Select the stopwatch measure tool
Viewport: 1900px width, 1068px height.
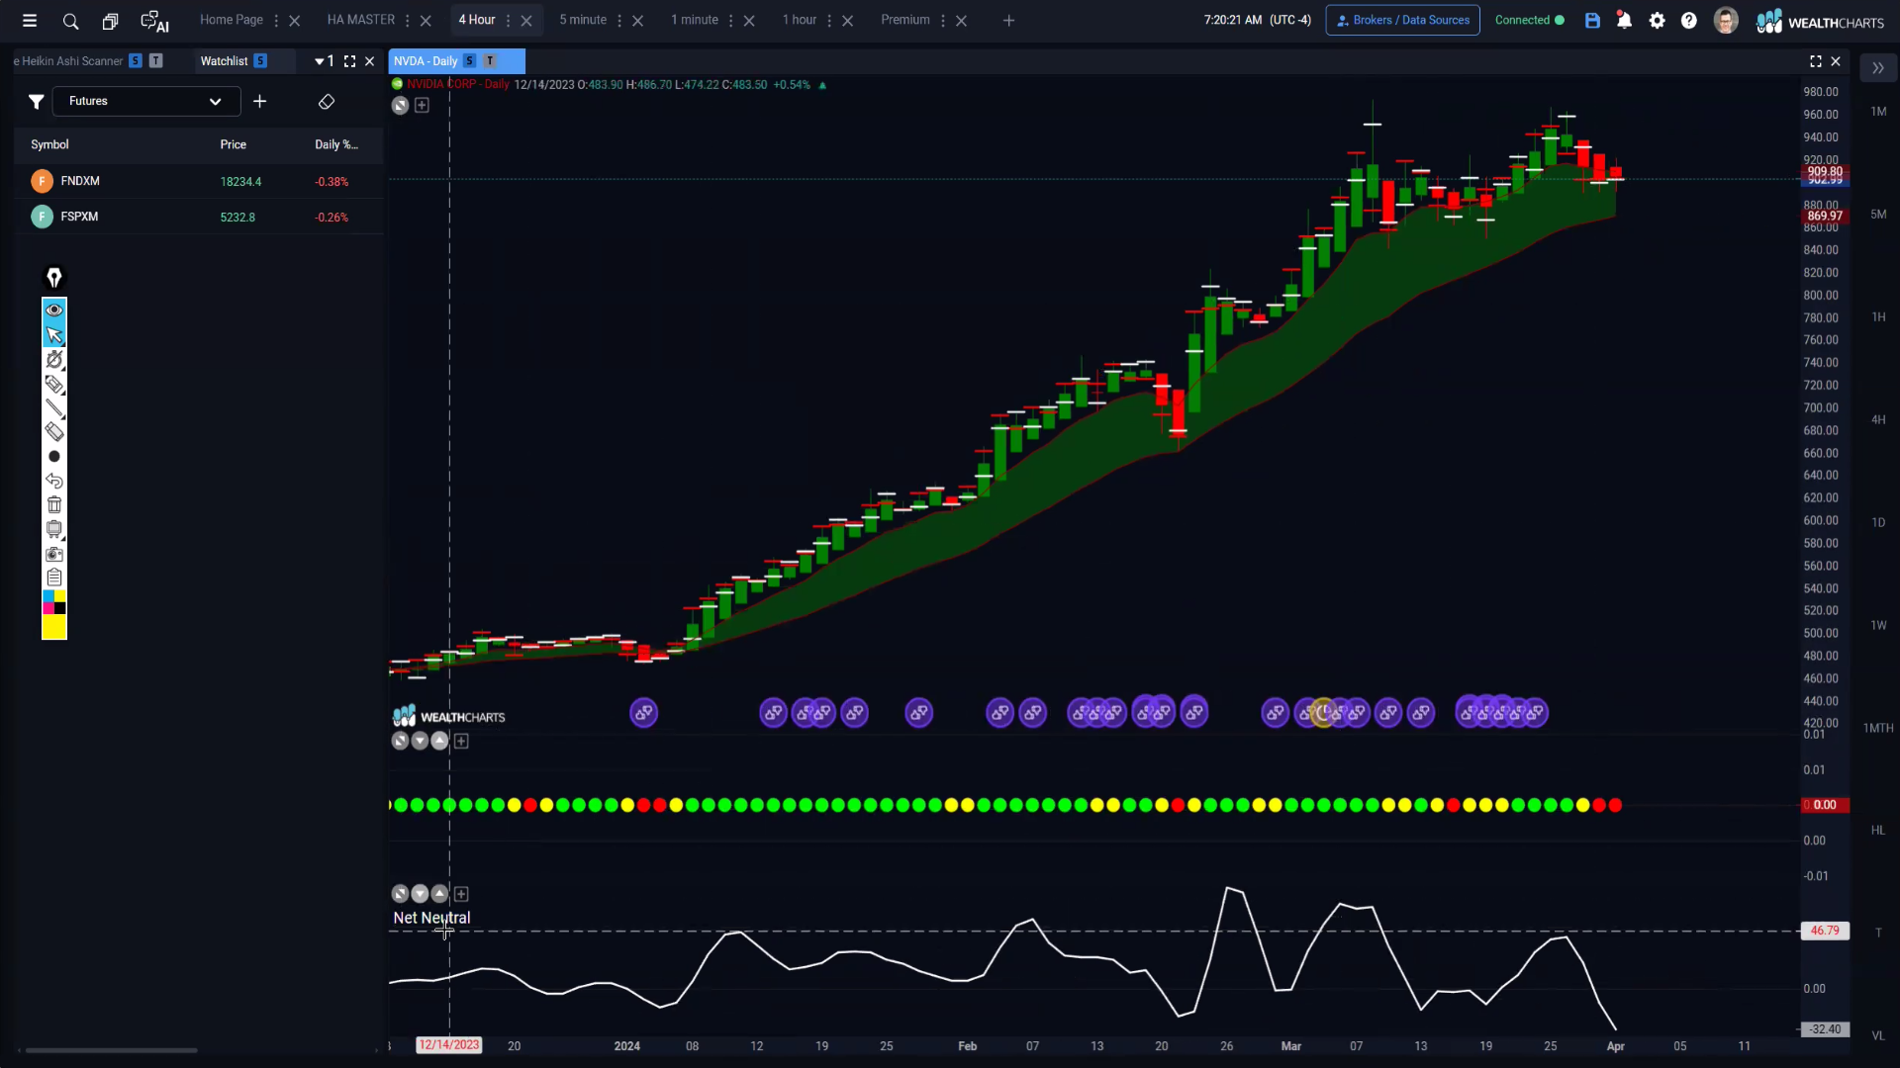[x=54, y=359]
